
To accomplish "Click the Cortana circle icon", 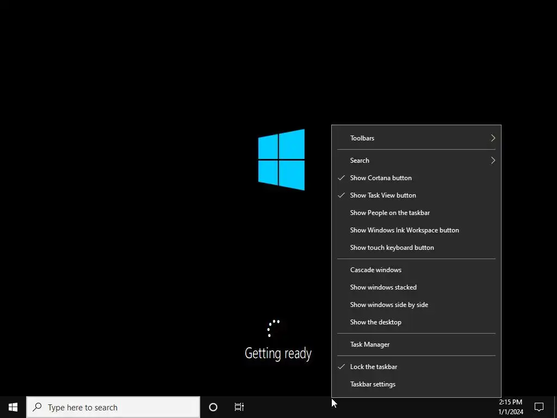I will [x=213, y=407].
